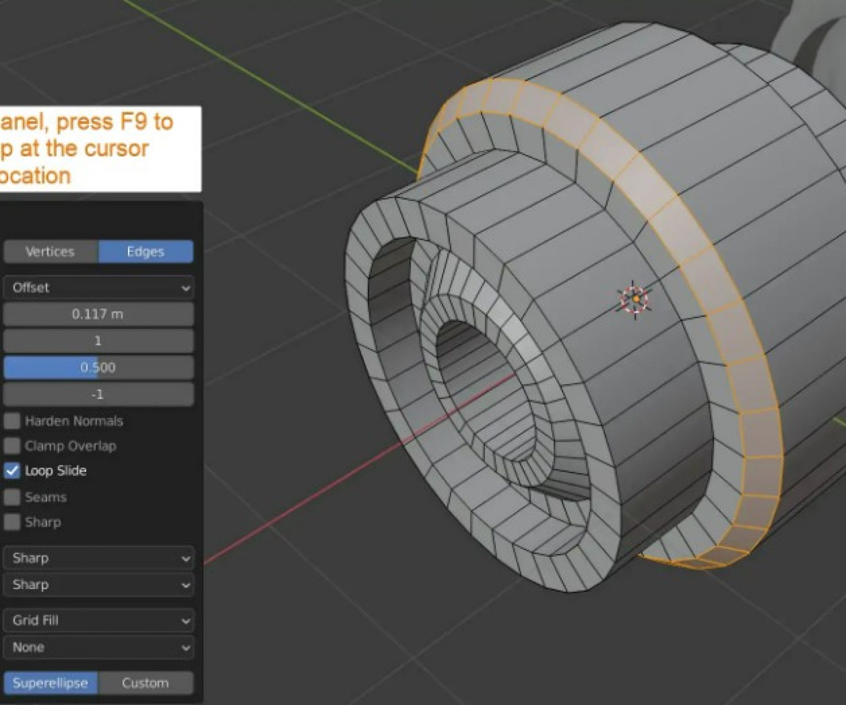Select the Edges bevel mode
846x705 pixels.
point(146,252)
